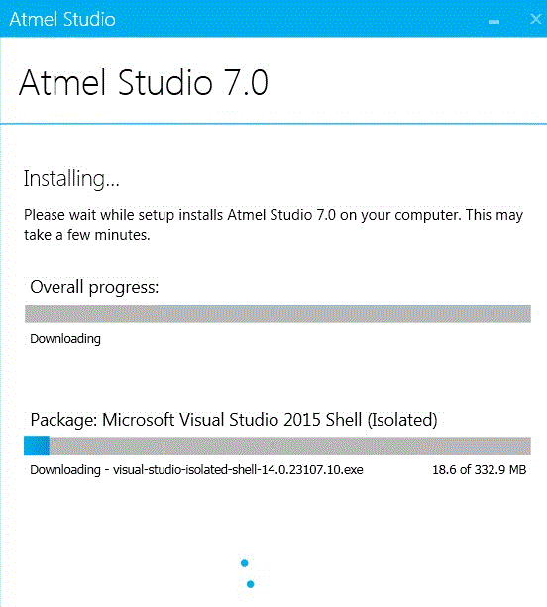This screenshot has width=547, height=607.
Task: Click the 'take a few minutes' text line
Action: coord(87,235)
